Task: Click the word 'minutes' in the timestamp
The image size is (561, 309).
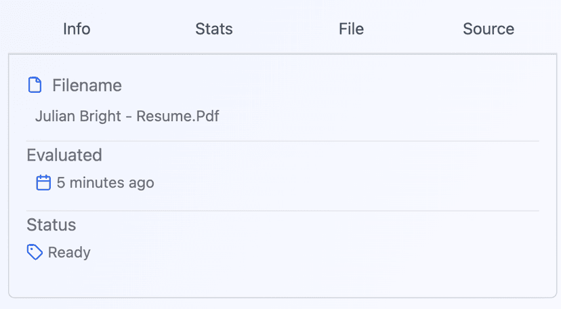Action: pos(93,183)
